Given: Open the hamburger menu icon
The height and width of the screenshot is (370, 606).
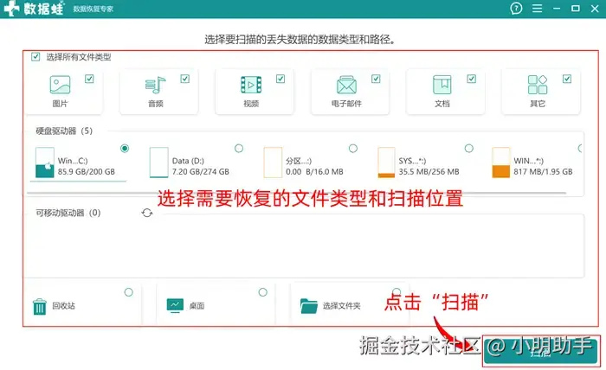Looking at the screenshot, I should coord(537,8).
